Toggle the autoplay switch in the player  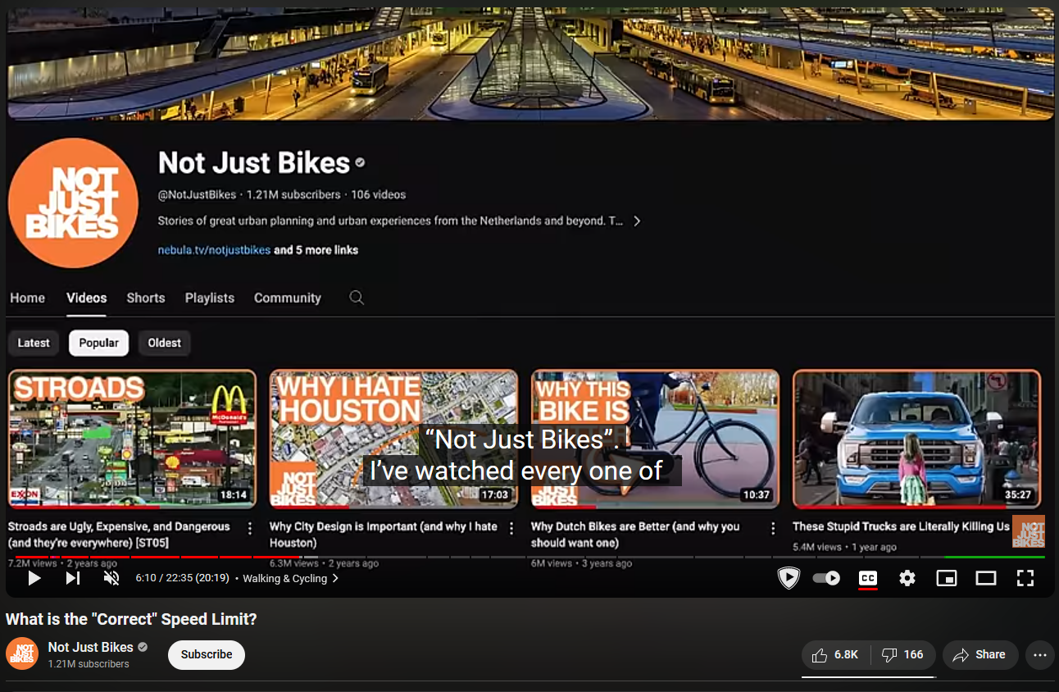pyautogui.click(x=826, y=578)
